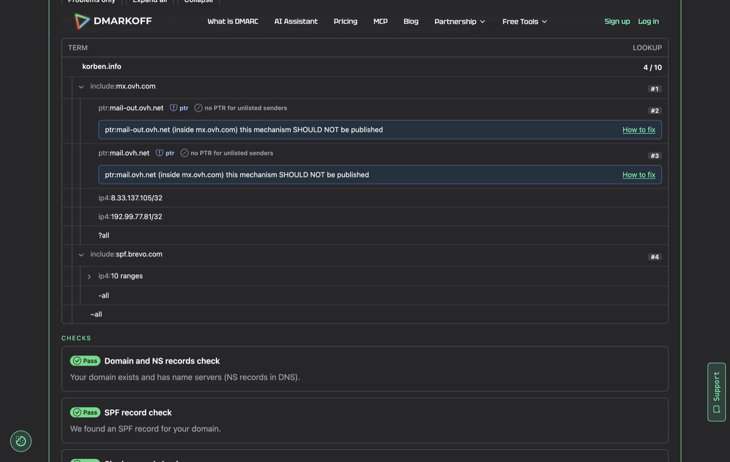Click the 4 / 10 lookup count

(652, 67)
